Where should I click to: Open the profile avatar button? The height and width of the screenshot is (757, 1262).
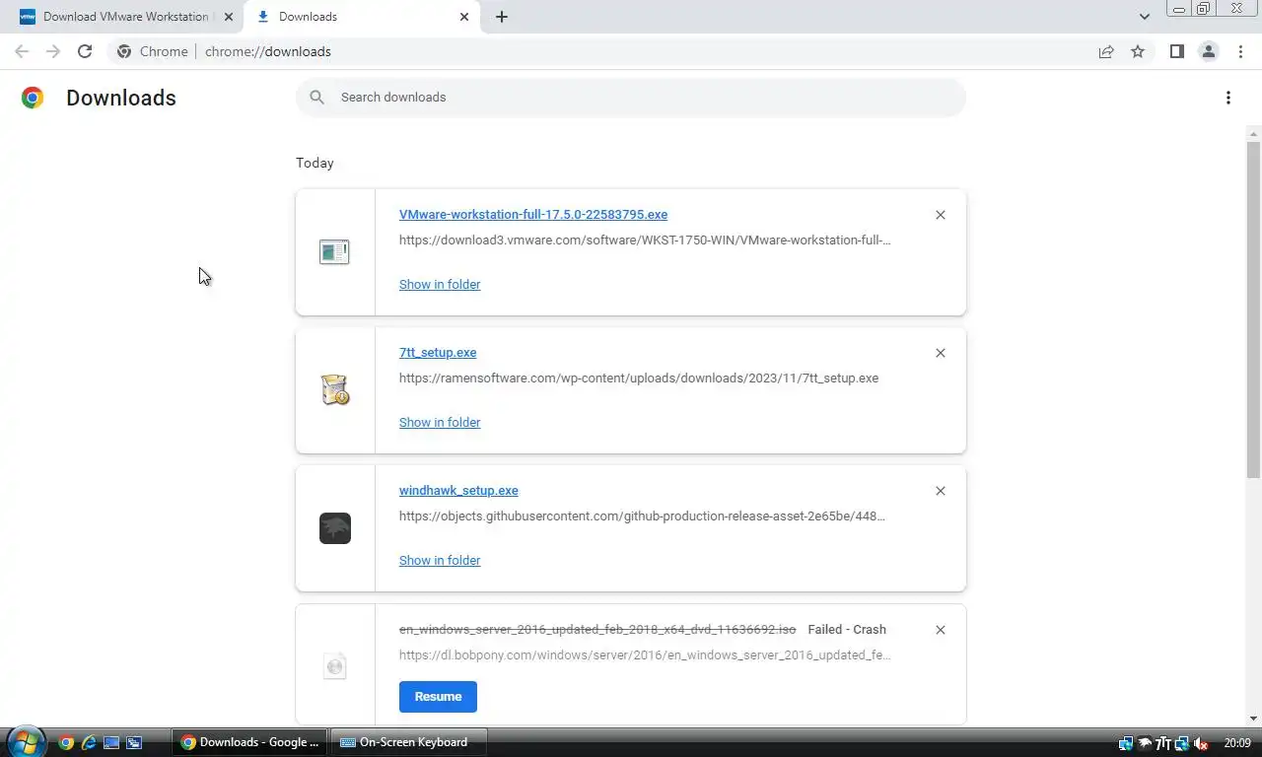(x=1208, y=51)
